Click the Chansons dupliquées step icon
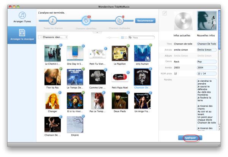This screenshot has height=157, width=228. [x=119, y=21]
